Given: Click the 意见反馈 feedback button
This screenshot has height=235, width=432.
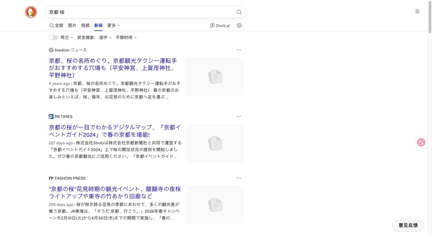Looking at the screenshot, I should [x=408, y=226].
